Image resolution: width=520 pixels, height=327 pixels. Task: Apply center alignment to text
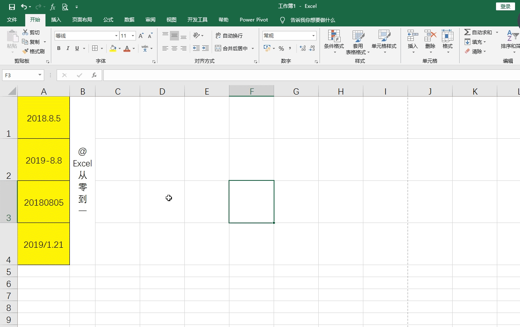[174, 48]
